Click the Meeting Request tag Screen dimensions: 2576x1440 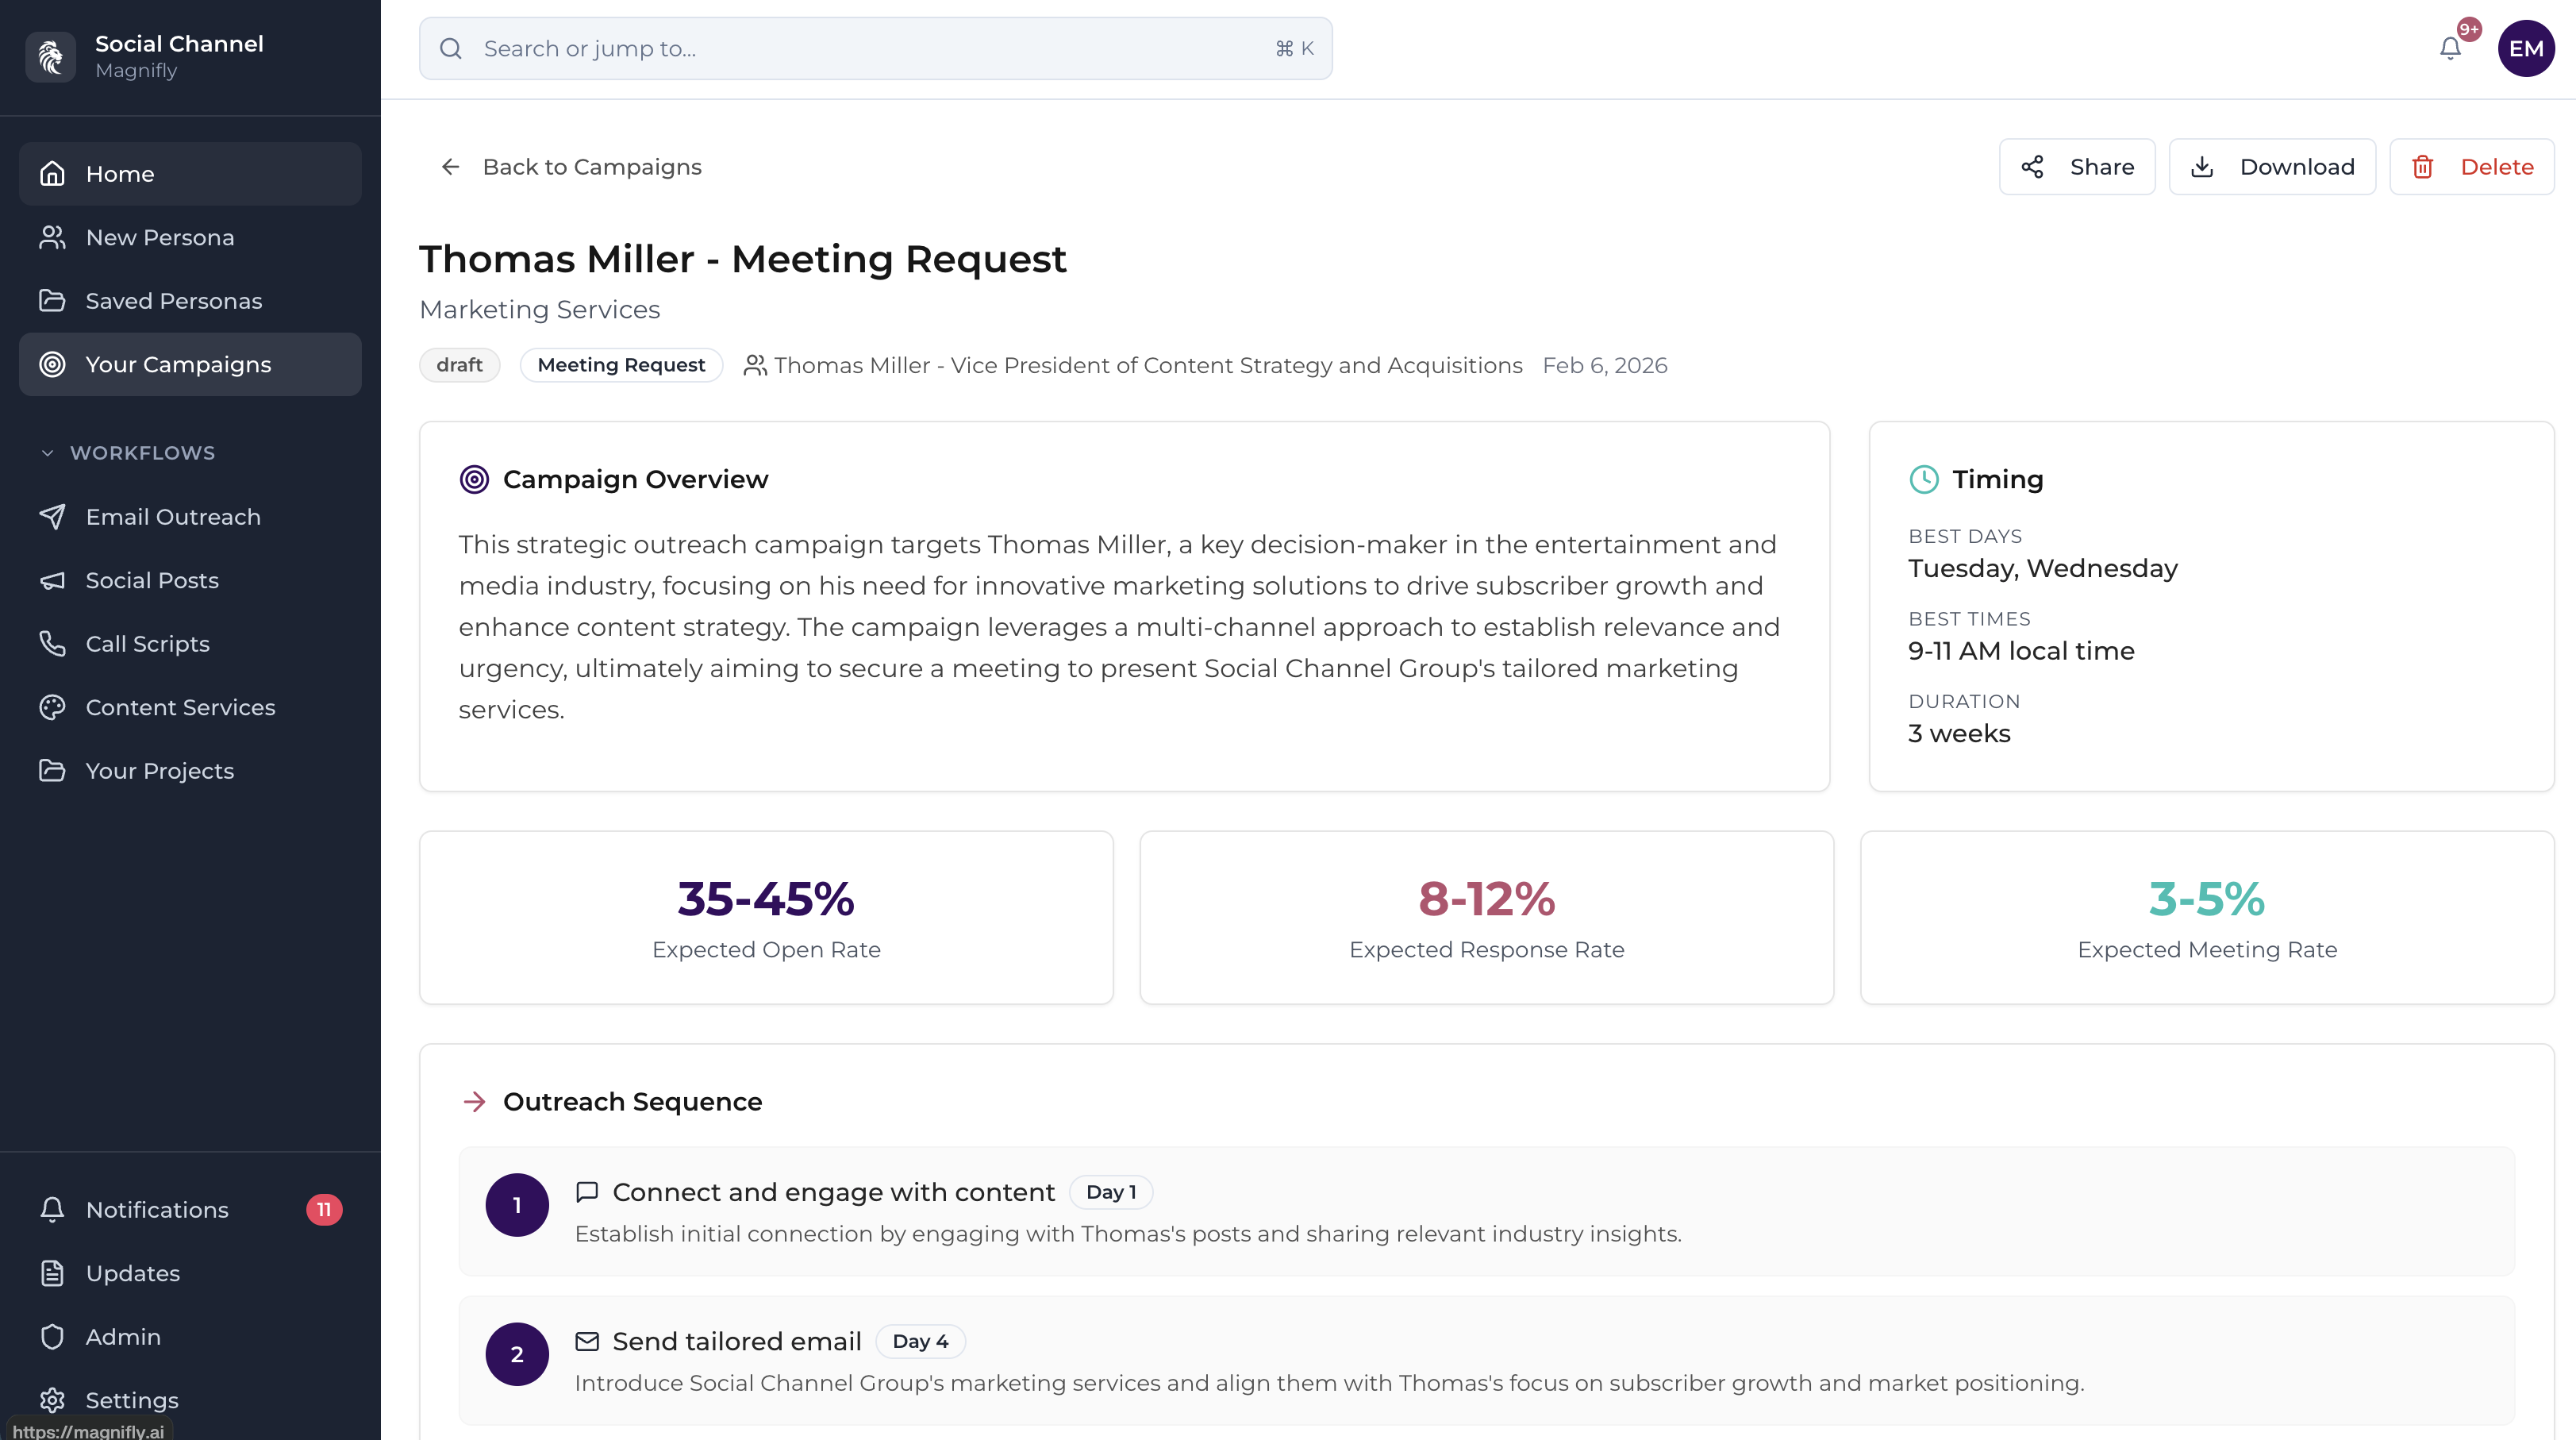pos(621,365)
